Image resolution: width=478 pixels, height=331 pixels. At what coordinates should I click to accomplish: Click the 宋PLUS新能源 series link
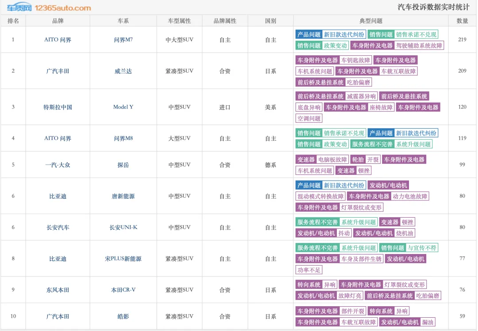click(x=123, y=259)
